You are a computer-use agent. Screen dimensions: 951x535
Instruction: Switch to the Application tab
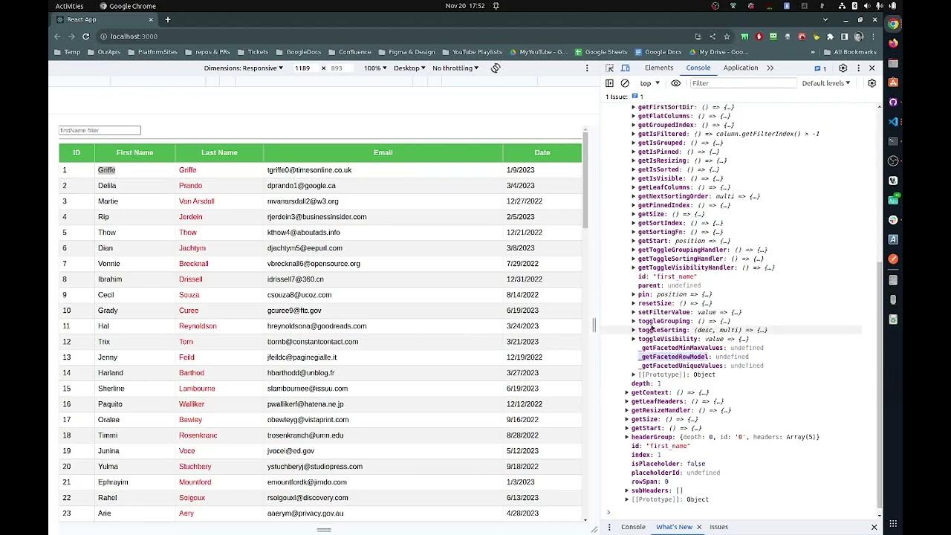[x=741, y=68]
